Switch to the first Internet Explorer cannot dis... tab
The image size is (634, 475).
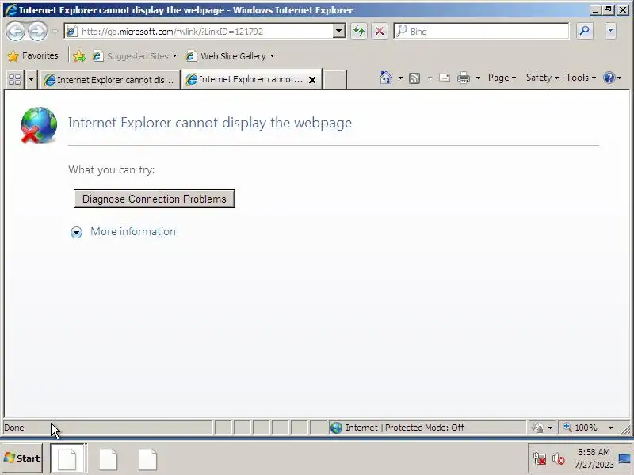tap(109, 80)
